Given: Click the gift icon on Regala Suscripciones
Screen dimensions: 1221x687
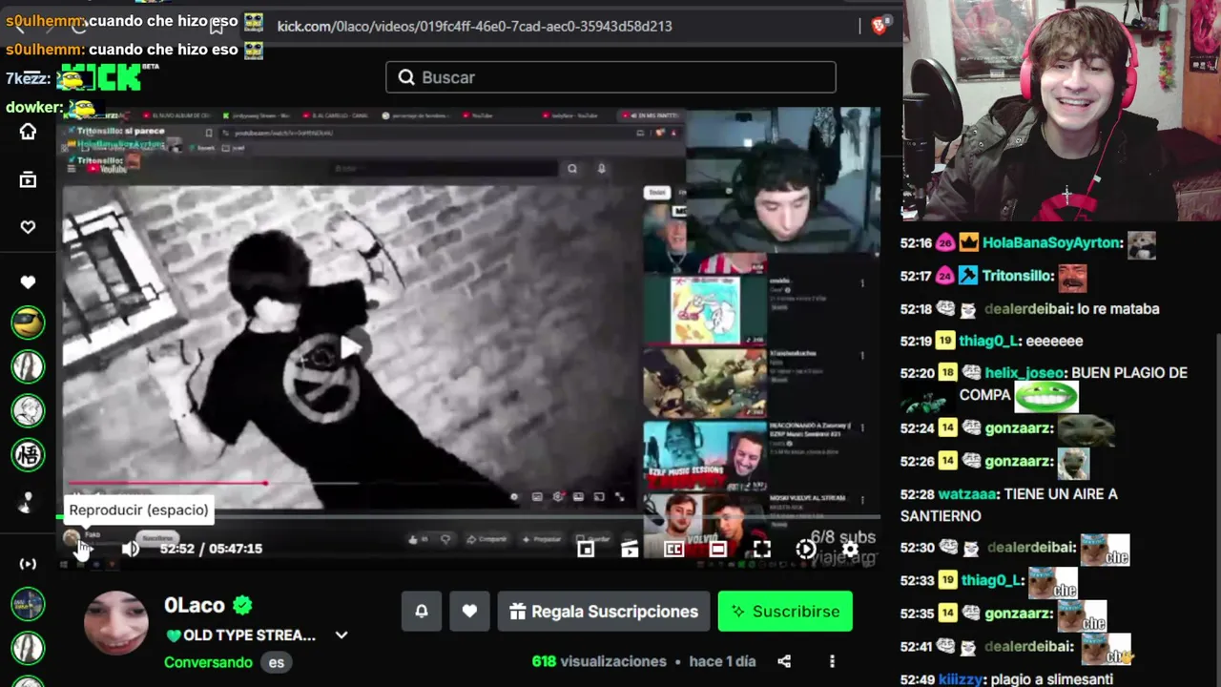Looking at the screenshot, I should 518,612.
